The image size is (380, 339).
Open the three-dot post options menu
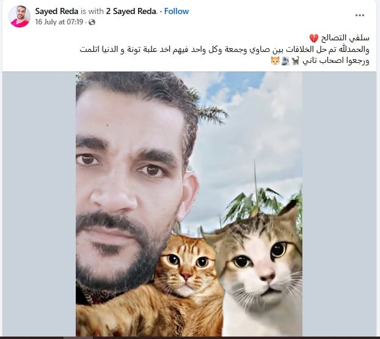[360, 15]
